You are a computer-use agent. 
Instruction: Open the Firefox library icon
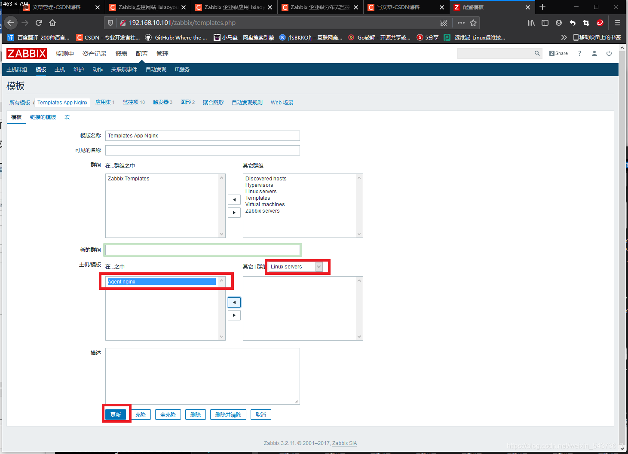[x=531, y=23]
